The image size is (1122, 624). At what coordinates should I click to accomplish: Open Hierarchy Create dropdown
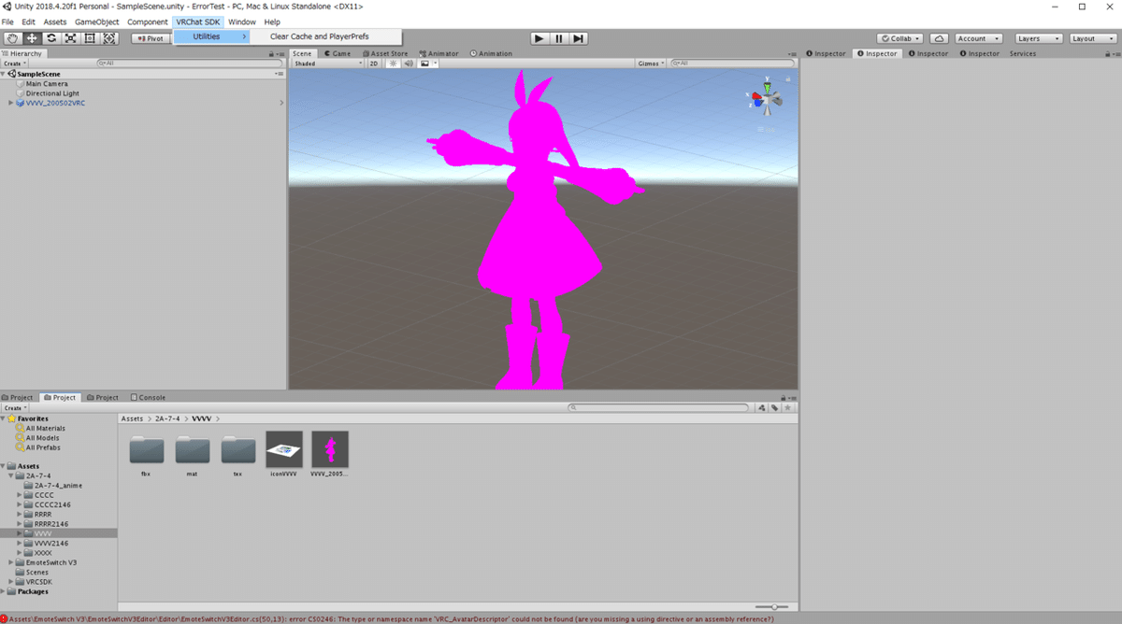click(x=14, y=64)
